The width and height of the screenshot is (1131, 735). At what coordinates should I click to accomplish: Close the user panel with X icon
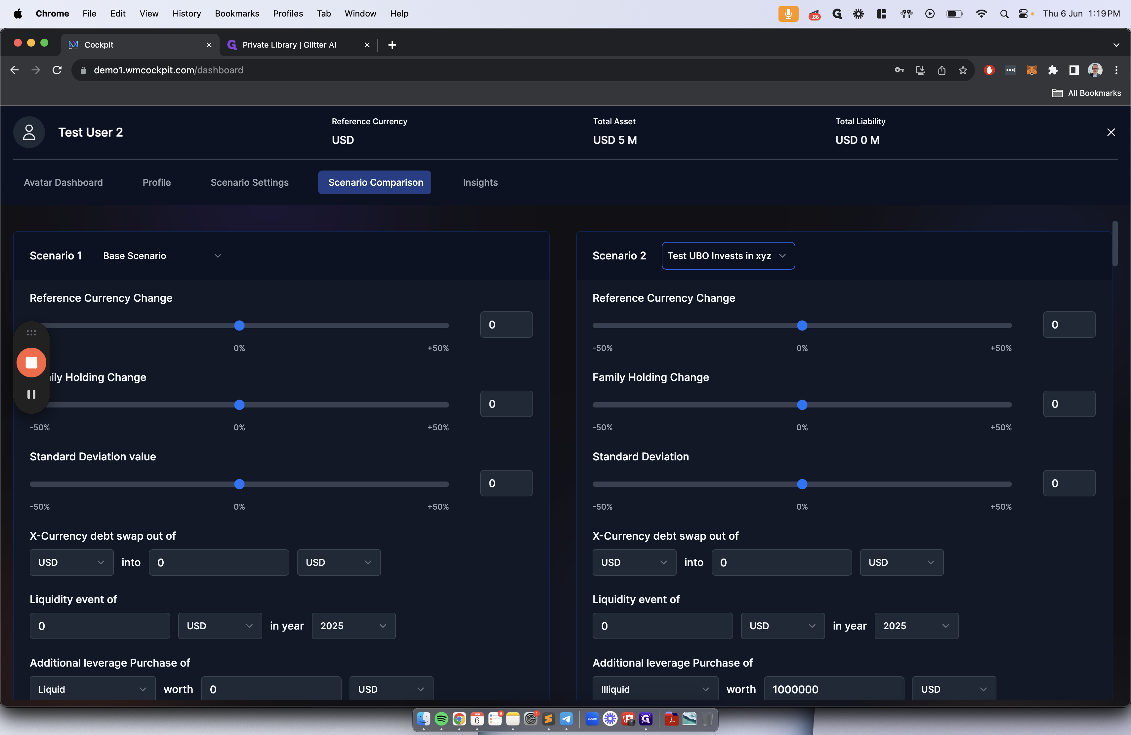tap(1110, 132)
